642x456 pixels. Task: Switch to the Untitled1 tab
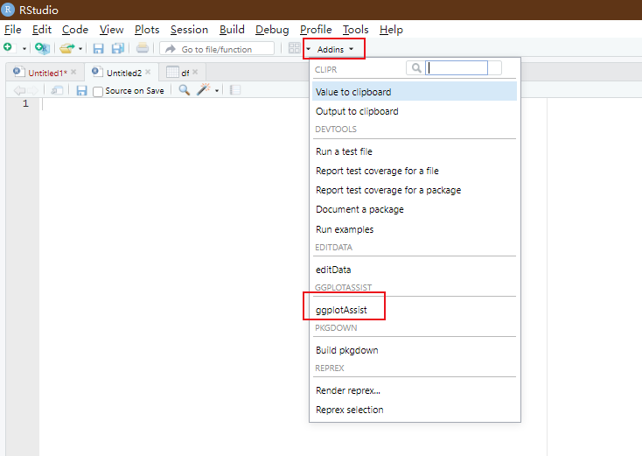click(x=46, y=73)
